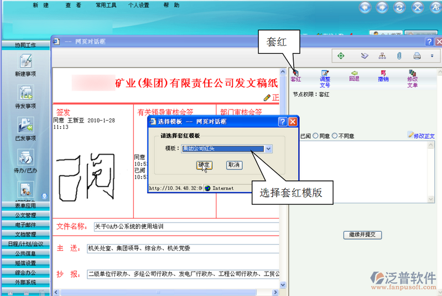Open the 模板 template dropdown

pyautogui.click(x=268, y=149)
